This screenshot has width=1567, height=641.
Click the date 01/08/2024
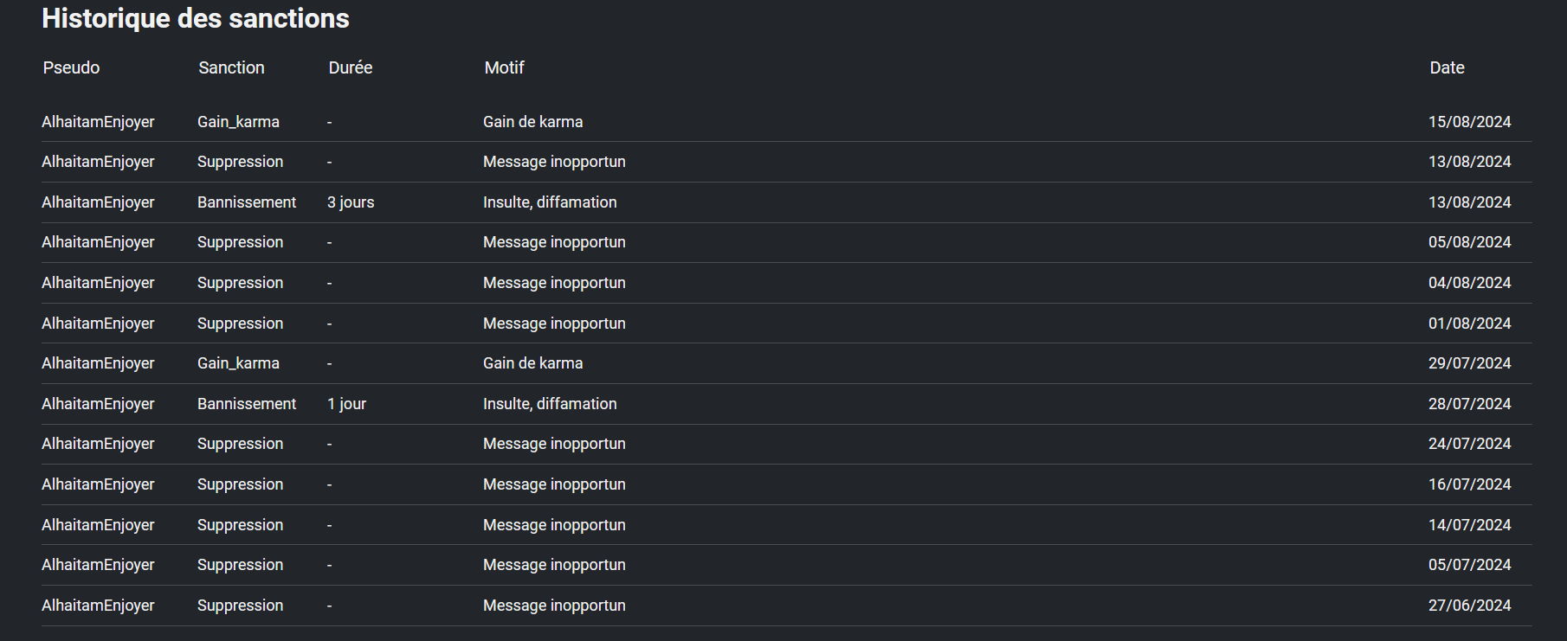click(x=1469, y=324)
